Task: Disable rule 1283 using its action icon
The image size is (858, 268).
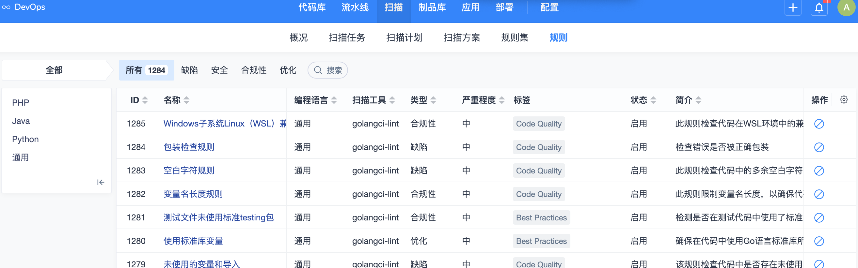Action: click(x=819, y=171)
